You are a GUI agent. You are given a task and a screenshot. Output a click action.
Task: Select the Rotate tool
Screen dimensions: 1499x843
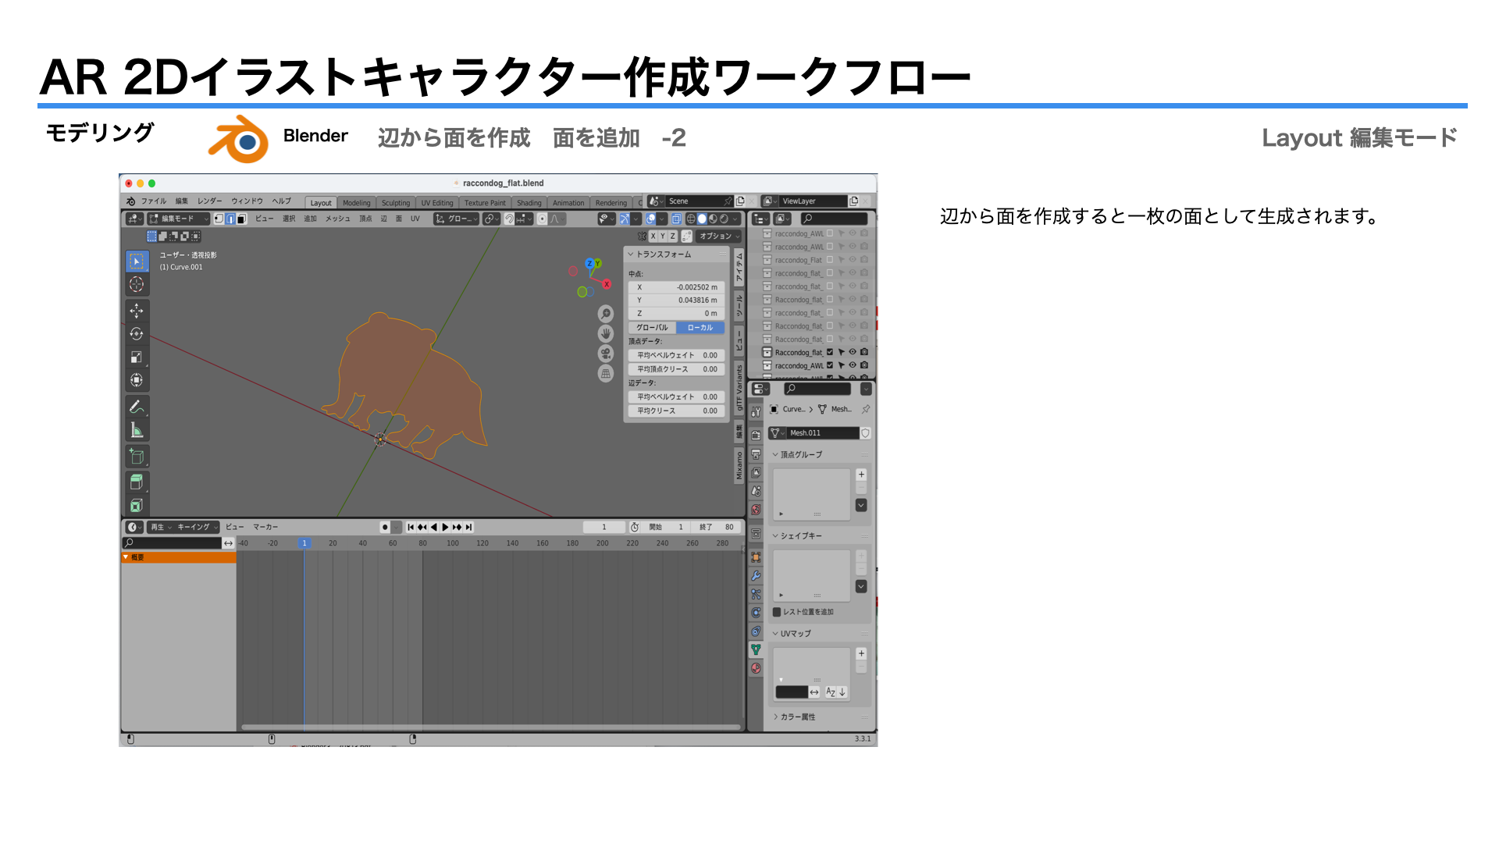coord(137,334)
